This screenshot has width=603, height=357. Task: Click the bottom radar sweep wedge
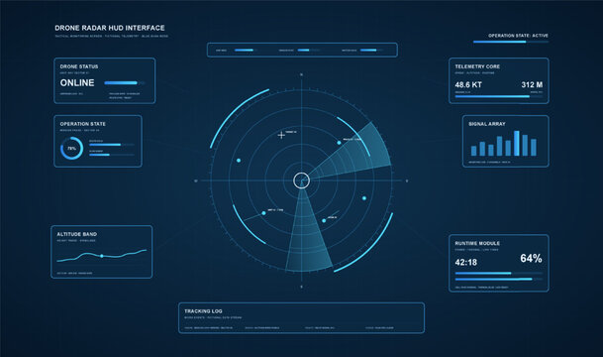coord(308,239)
